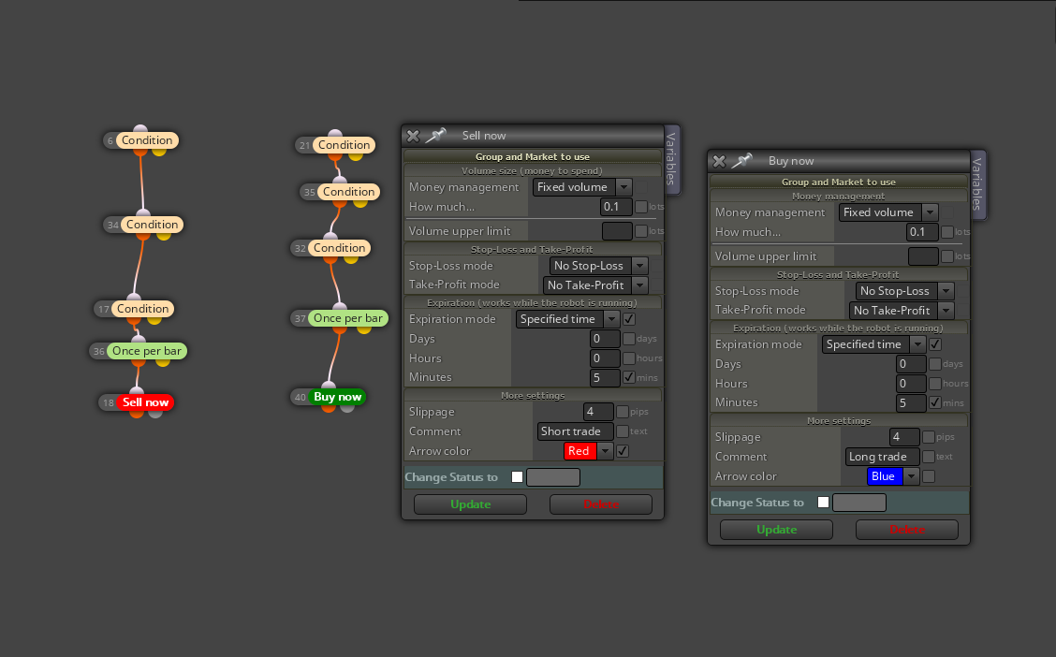
Task: Click the pin icon in Buy now panel
Action: click(741, 161)
